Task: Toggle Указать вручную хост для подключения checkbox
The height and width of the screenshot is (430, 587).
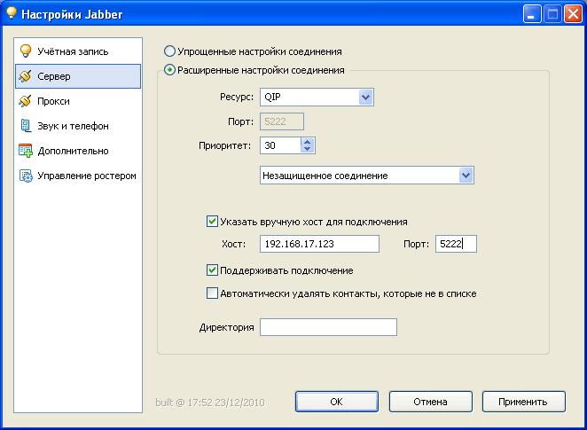Action: click(212, 222)
